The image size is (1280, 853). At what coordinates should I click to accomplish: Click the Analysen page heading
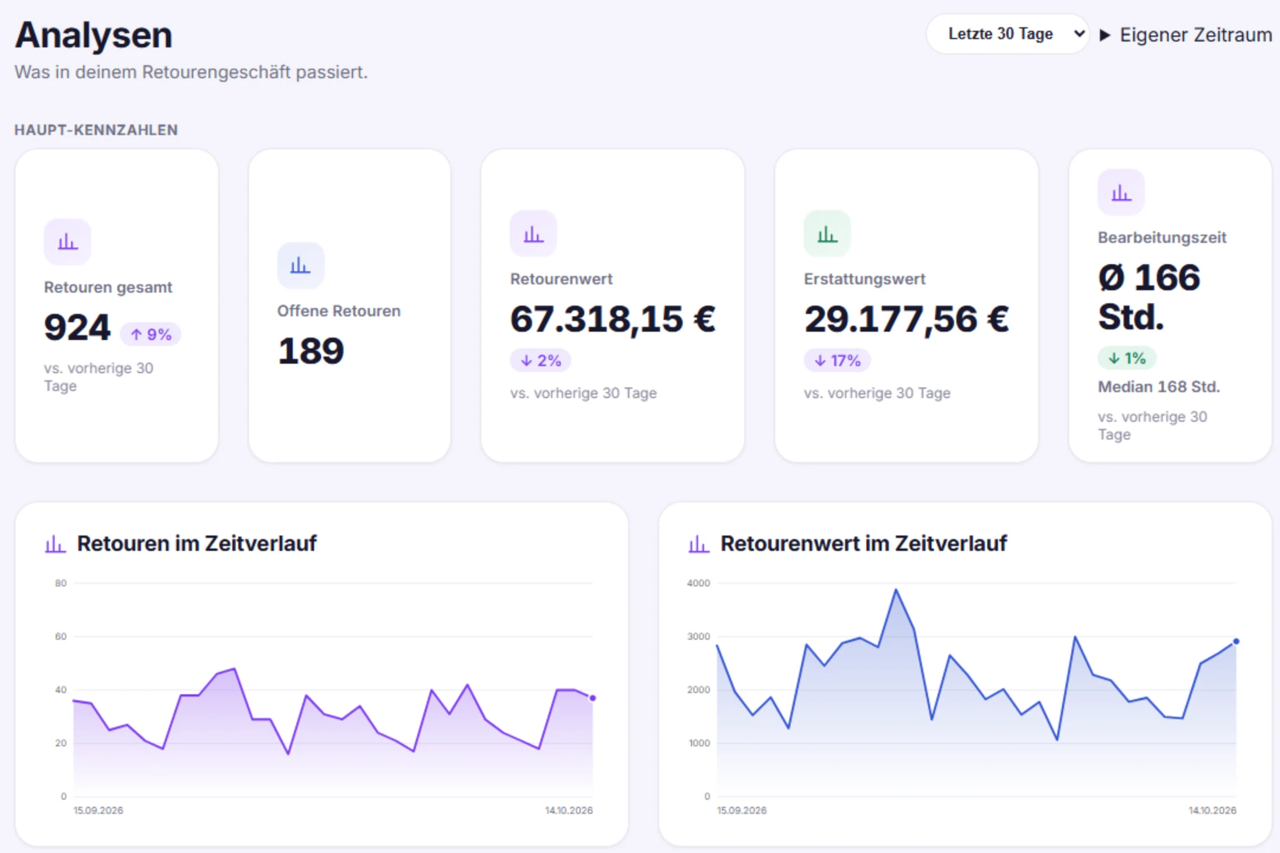[x=94, y=35]
